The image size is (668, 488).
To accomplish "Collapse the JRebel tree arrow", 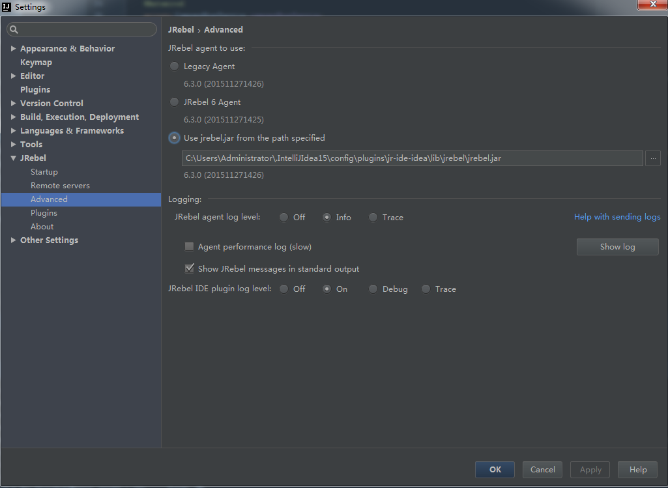I will click(13, 158).
